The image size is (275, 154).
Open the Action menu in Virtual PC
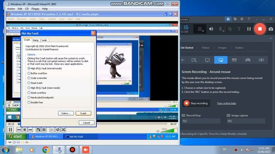pos(11,9)
